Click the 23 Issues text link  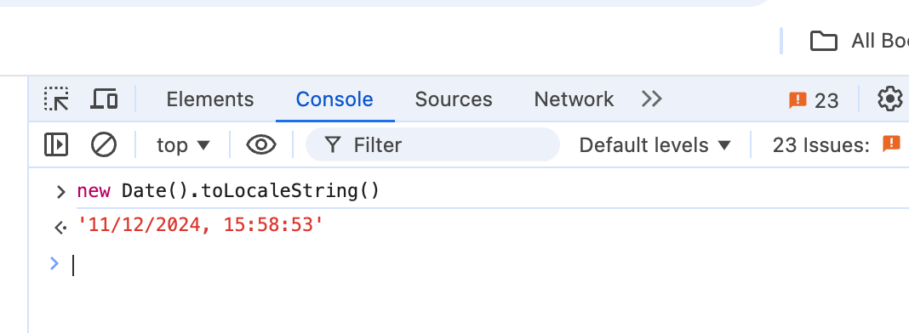820,145
